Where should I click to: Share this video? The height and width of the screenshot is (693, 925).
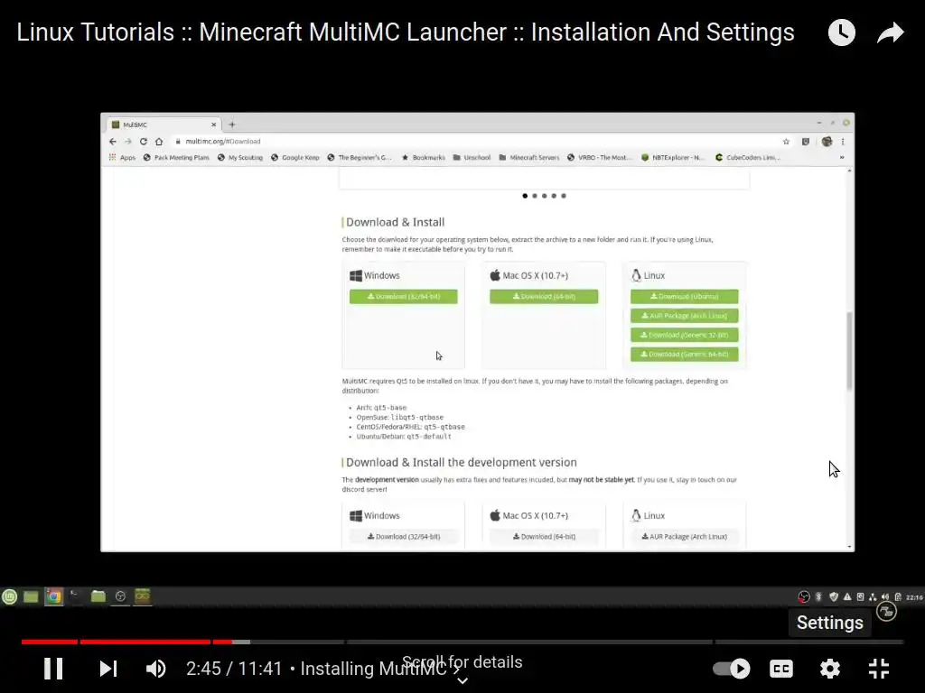coord(890,32)
